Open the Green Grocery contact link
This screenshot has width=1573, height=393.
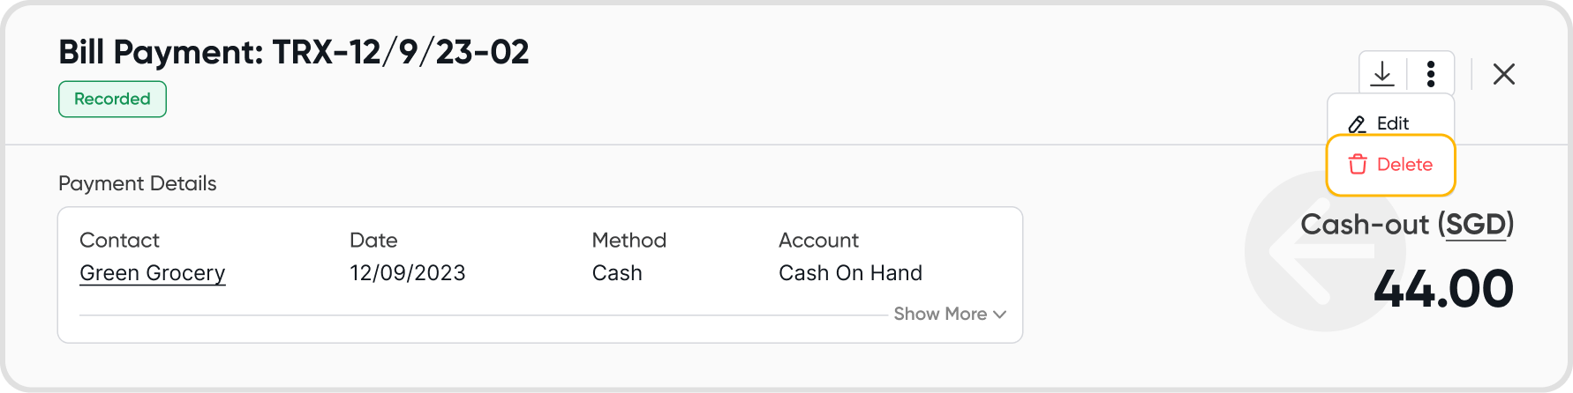pyautogui.click(x=153, y=273)
